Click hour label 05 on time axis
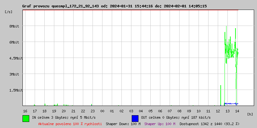The width and height of the screenshot is (257, 128). point(150,111)
